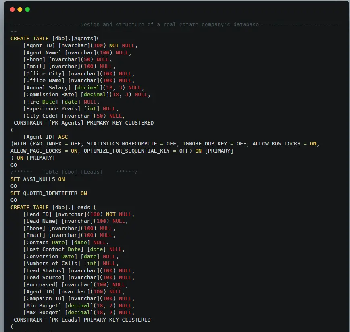Click the SET ANSI_NULLS ON statement

[37, 179]
